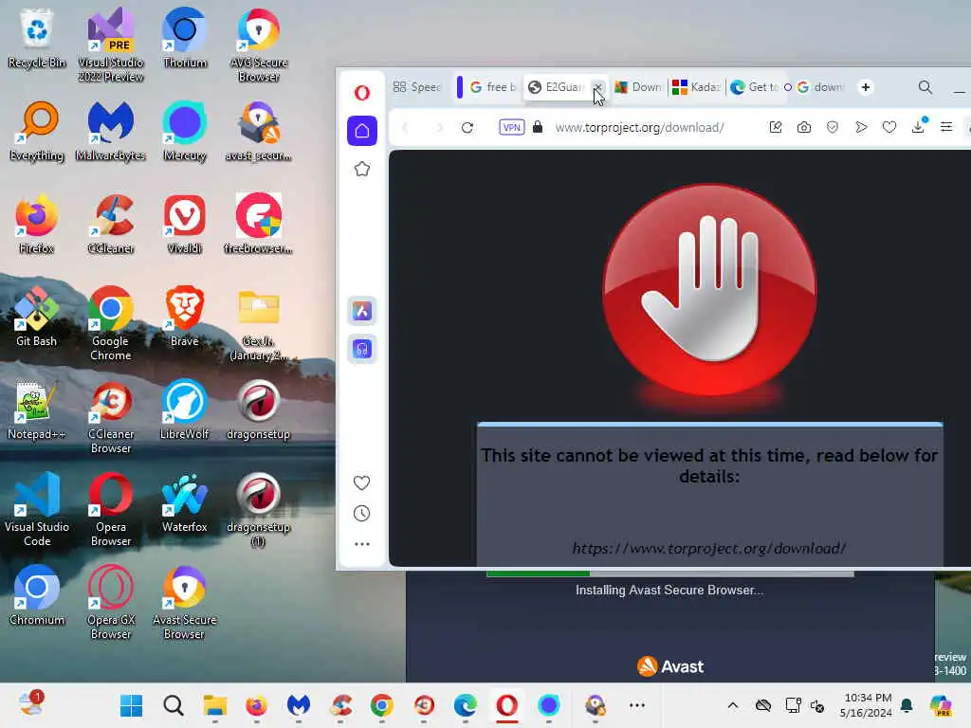This screenshot has width=971, height=728.
Task: Open the sidebar player headphones icon
Action: [x=362, y=349]
